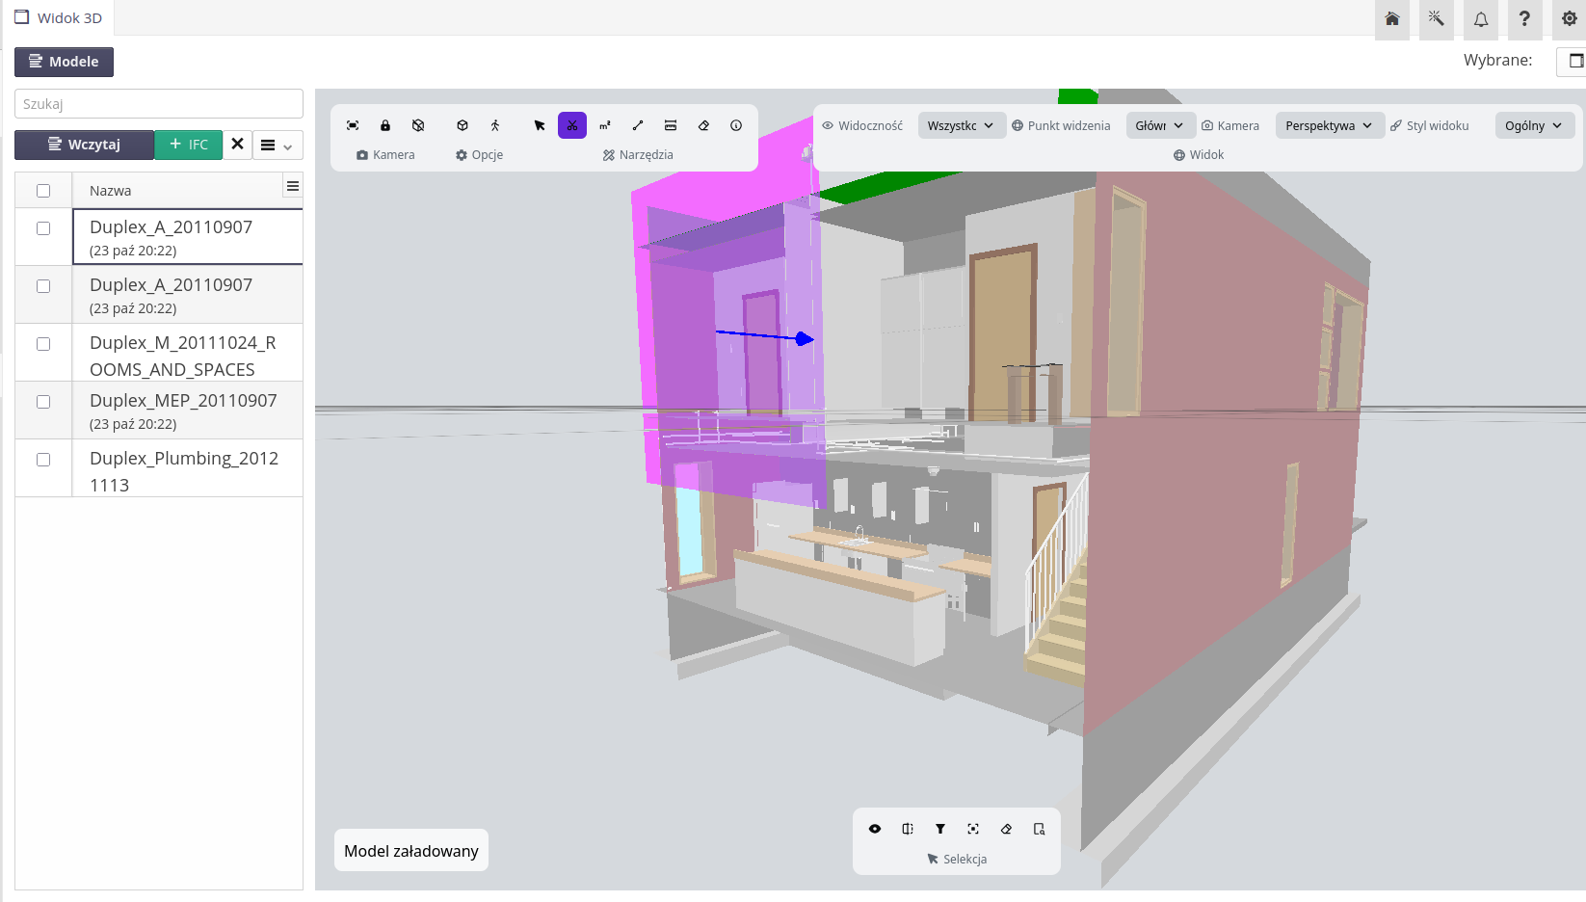Open the Wszystko visibility dropdown

[960, 125]
